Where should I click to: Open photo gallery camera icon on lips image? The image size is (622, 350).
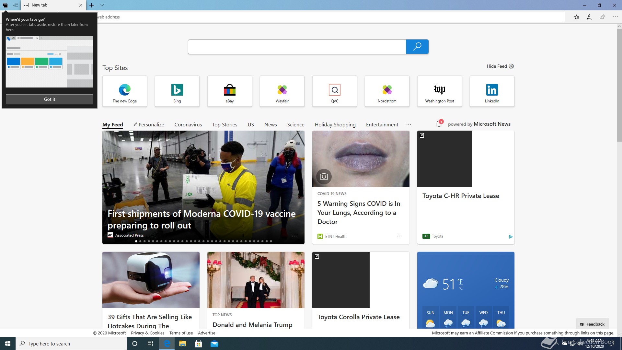324,176
